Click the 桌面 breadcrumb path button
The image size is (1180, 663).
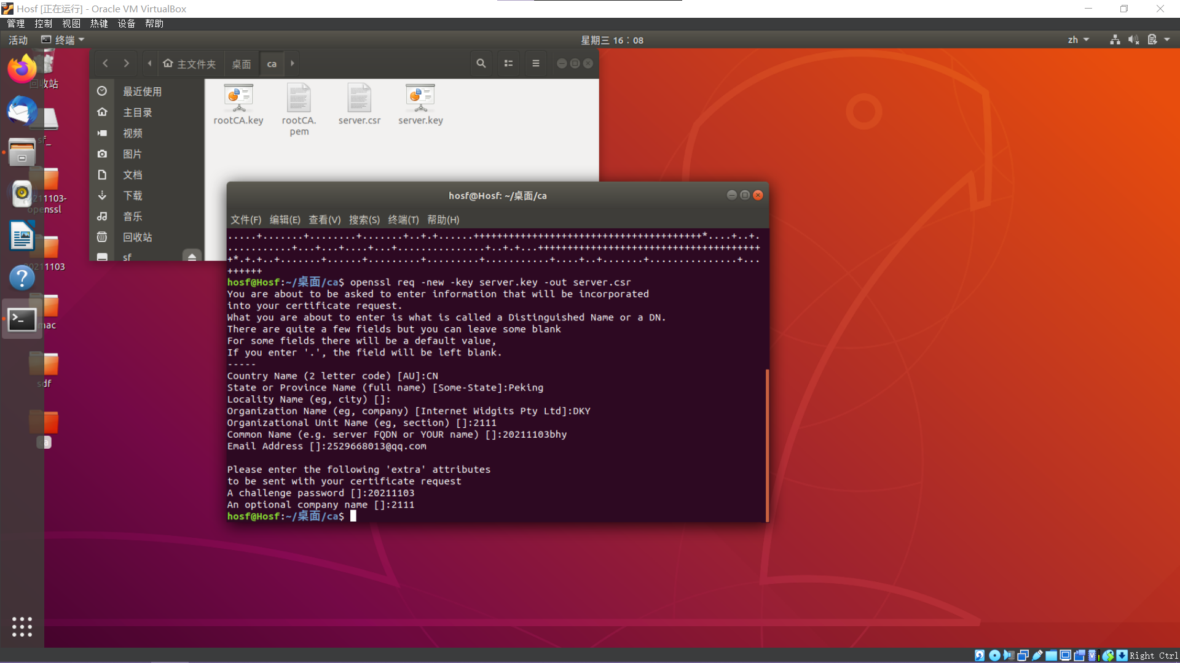click(241, 64)
